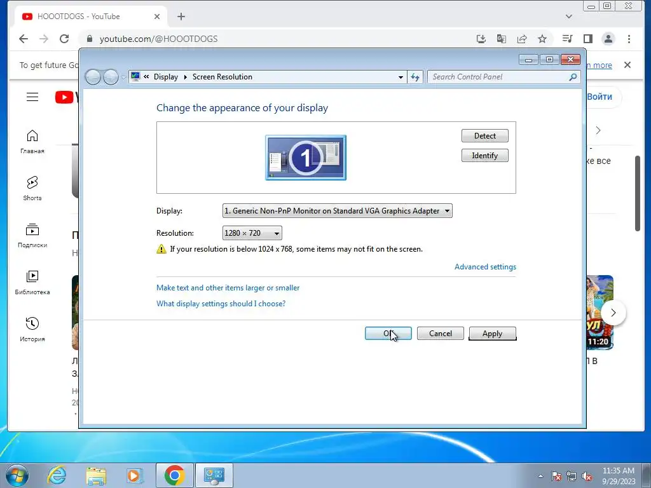
Task: Open Подписки subscriptions in the sidebar
Action: 32,236
